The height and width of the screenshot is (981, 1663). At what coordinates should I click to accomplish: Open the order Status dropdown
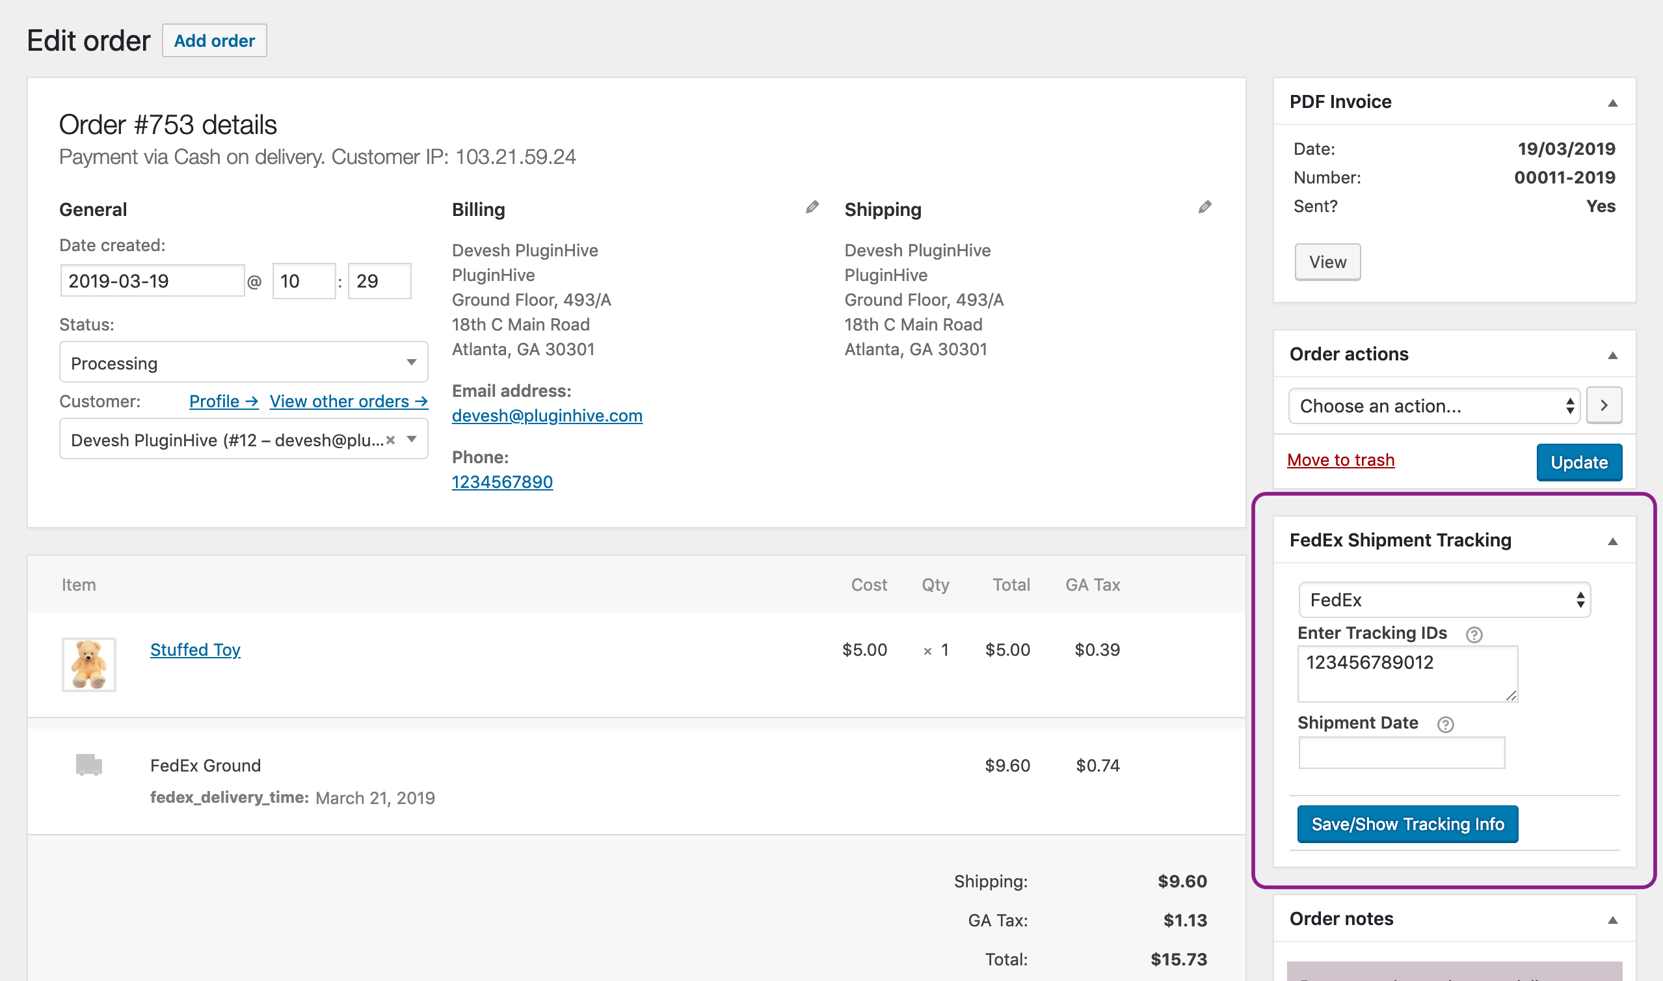(x=244, y=362)
